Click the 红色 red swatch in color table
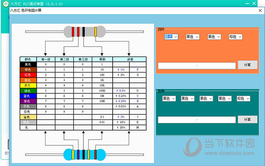Viewport: 265px width, 166px height. point(28,75)
